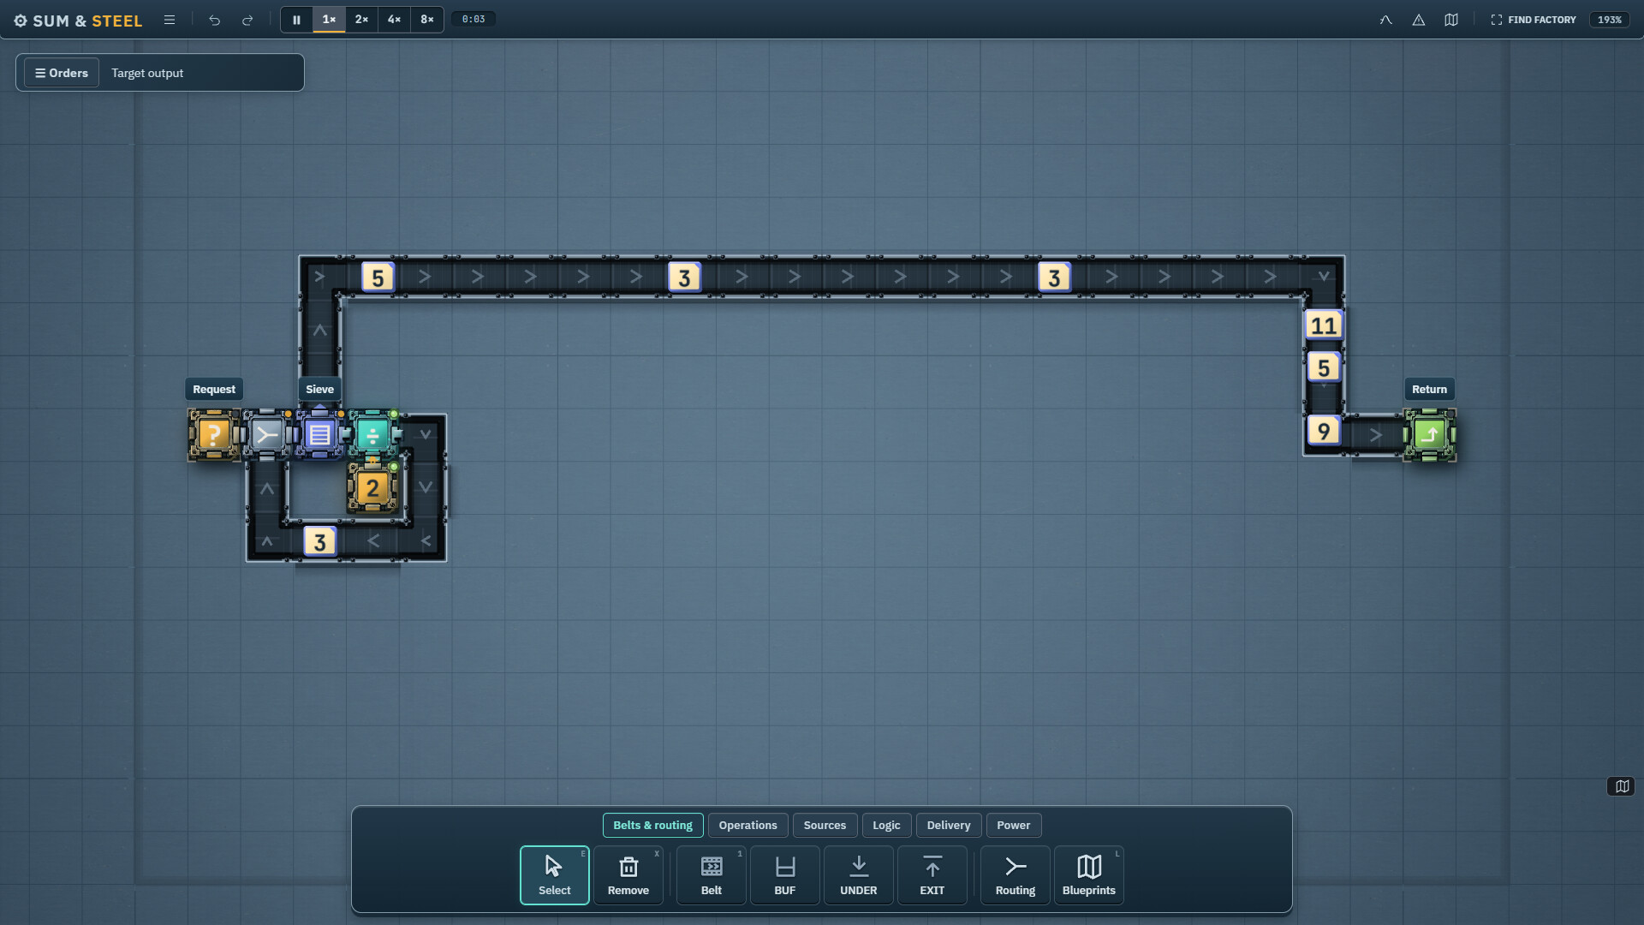Undo the last action

point(215,20)
